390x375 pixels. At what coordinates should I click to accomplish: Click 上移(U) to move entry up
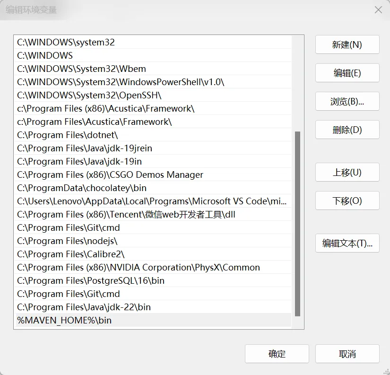[347, 172]
